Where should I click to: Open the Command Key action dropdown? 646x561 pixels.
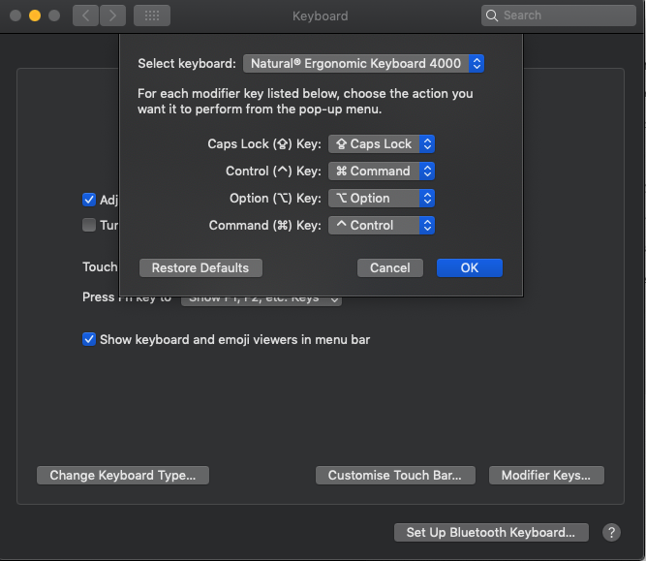pyautogui.click(x=382, y=226)
